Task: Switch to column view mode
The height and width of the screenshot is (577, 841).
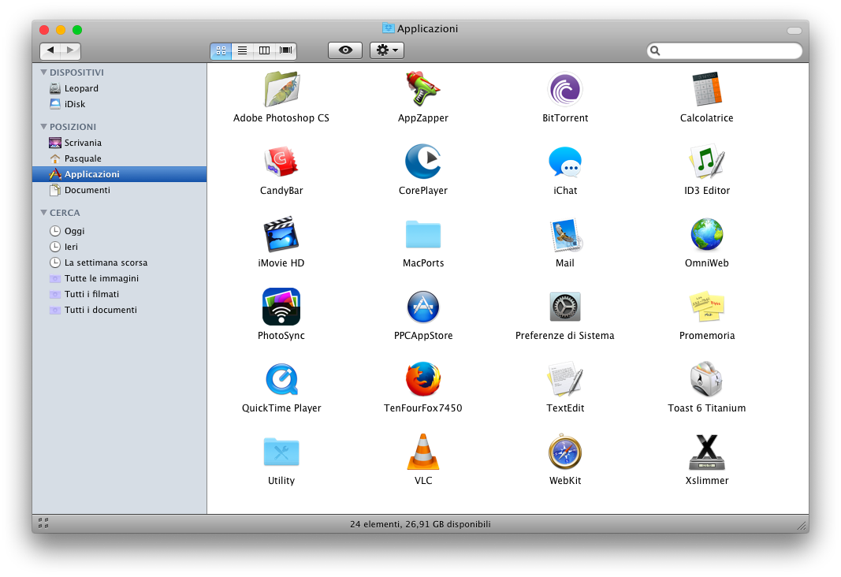Action: 264,50
